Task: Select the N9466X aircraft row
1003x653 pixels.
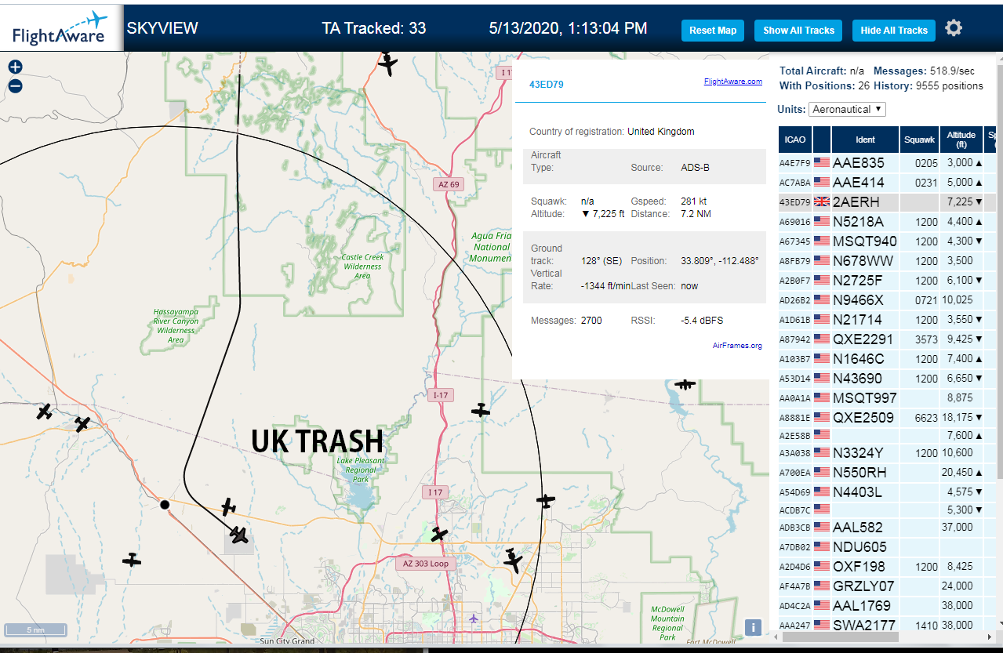Action: point(887,300)
